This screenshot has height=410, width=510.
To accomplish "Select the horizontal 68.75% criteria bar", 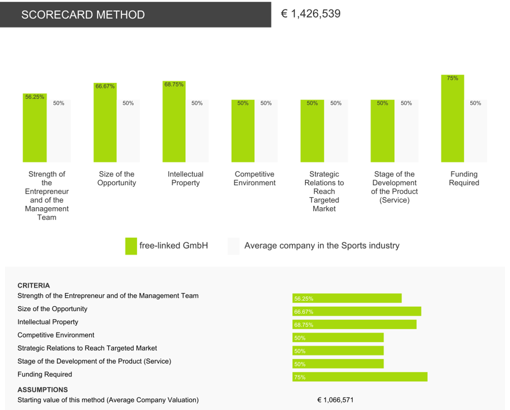I will click(x=354, y=325).
